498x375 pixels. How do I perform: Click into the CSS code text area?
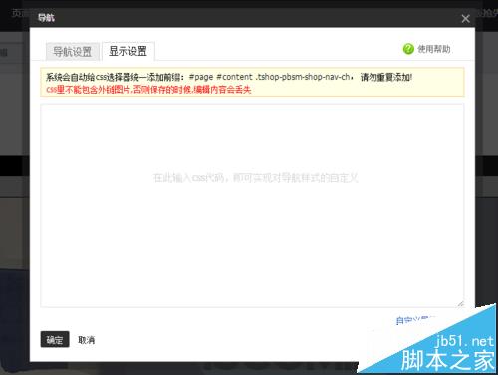pos(252,206)
